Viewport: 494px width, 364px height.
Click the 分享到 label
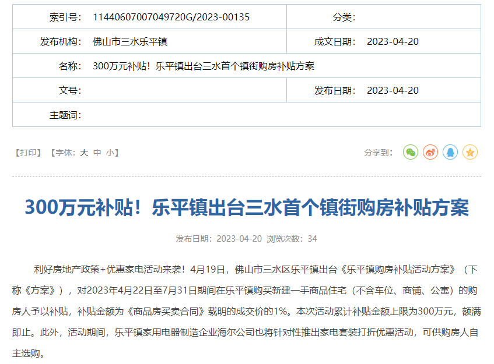point(378,153)
